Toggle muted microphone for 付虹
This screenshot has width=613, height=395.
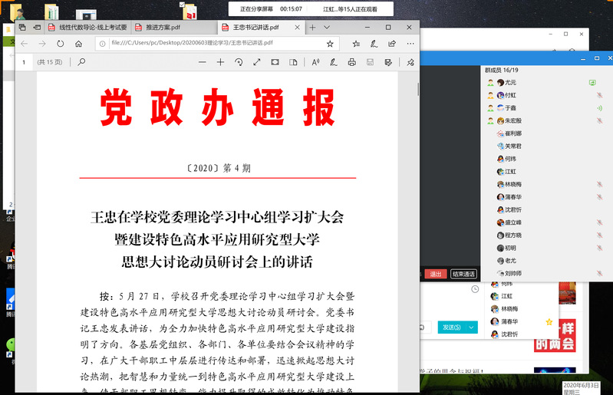[x=599, y=95]
